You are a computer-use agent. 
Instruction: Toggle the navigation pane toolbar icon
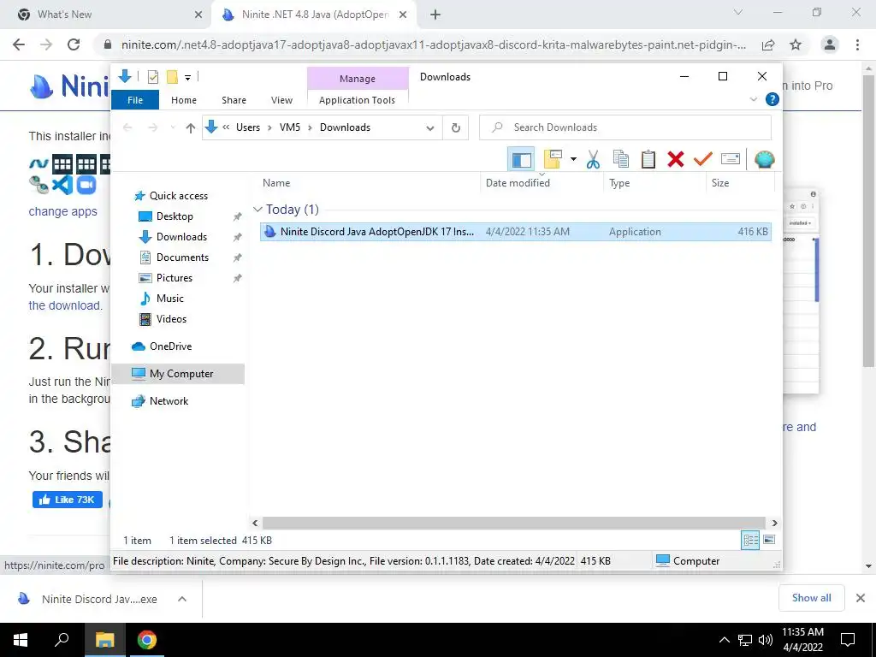521,159
